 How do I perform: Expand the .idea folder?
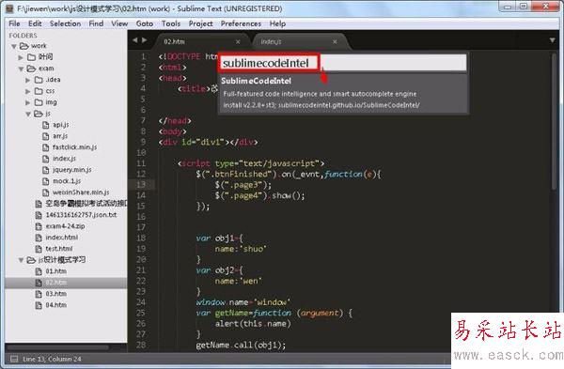[27, 80]
